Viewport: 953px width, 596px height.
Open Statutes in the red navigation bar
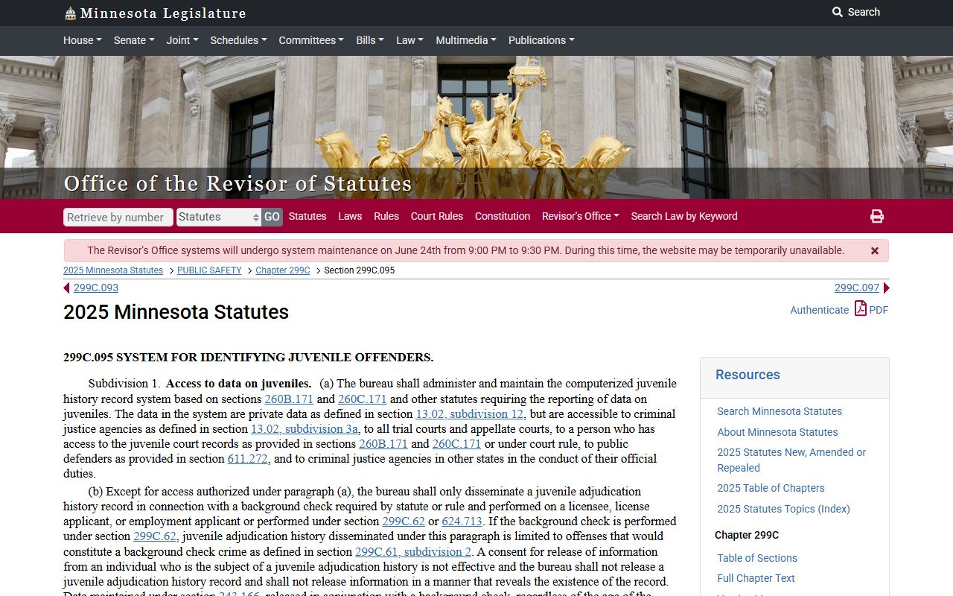[x=307, y=216]
